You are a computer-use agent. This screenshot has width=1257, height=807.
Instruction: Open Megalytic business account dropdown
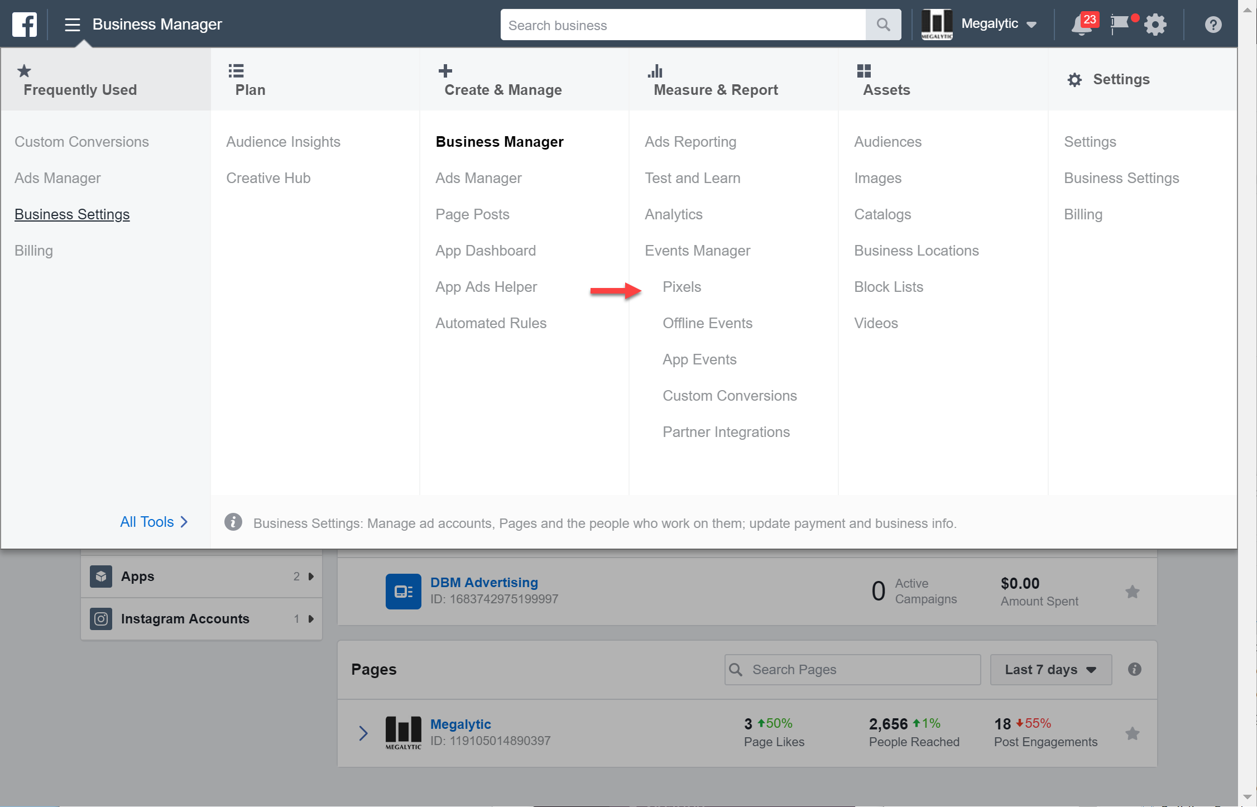point(998,24)
